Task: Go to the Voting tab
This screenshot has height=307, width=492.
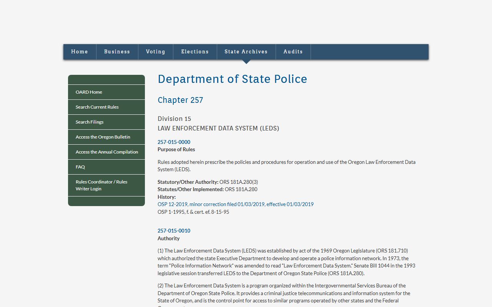Action: coord(156,52)
